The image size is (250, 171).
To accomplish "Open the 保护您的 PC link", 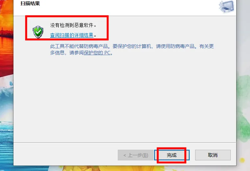I will (97, 52).
